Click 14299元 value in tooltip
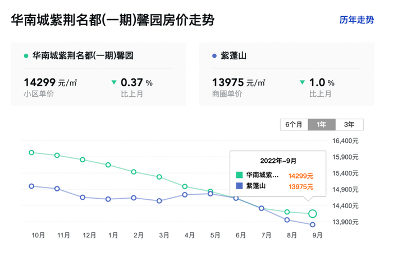The height and width of the screenshot is (253, 393). (301, 176)
